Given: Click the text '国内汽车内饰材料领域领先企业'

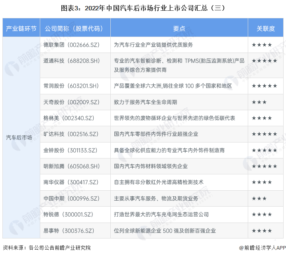Looking at the screenshot, I should pos(151,166).
